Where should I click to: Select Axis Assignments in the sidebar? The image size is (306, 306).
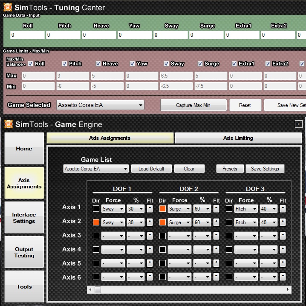pos(24,183)
